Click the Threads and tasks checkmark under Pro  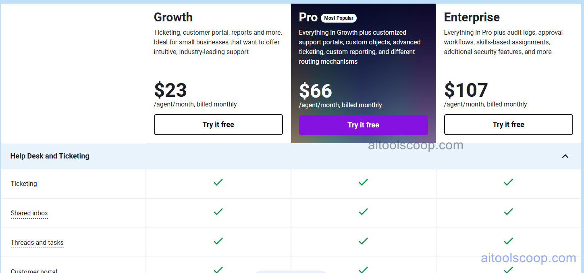click(363, 241)
